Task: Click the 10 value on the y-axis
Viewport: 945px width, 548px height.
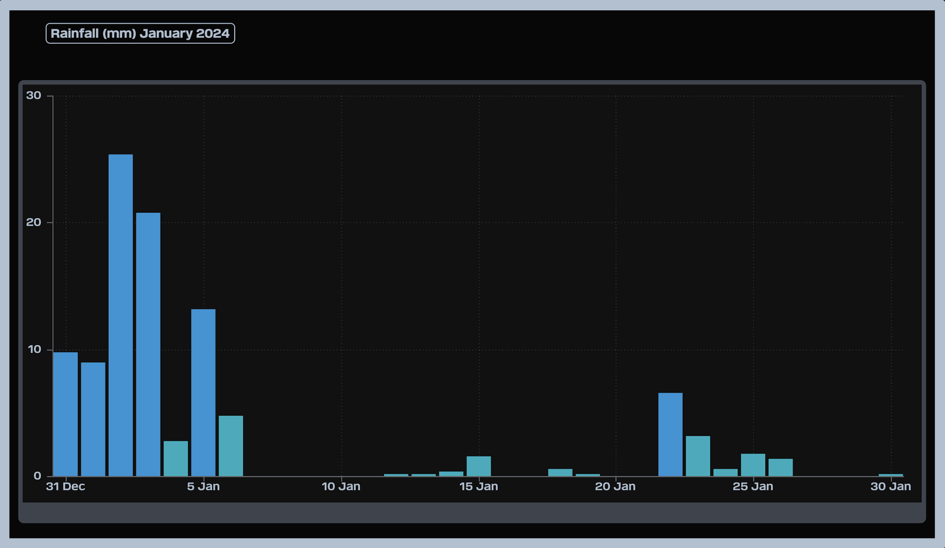Action: (x=34, y=349)
